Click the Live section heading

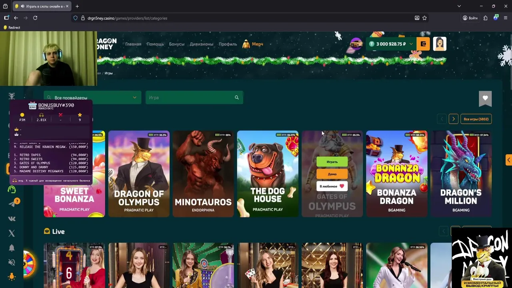pos(58,232)
